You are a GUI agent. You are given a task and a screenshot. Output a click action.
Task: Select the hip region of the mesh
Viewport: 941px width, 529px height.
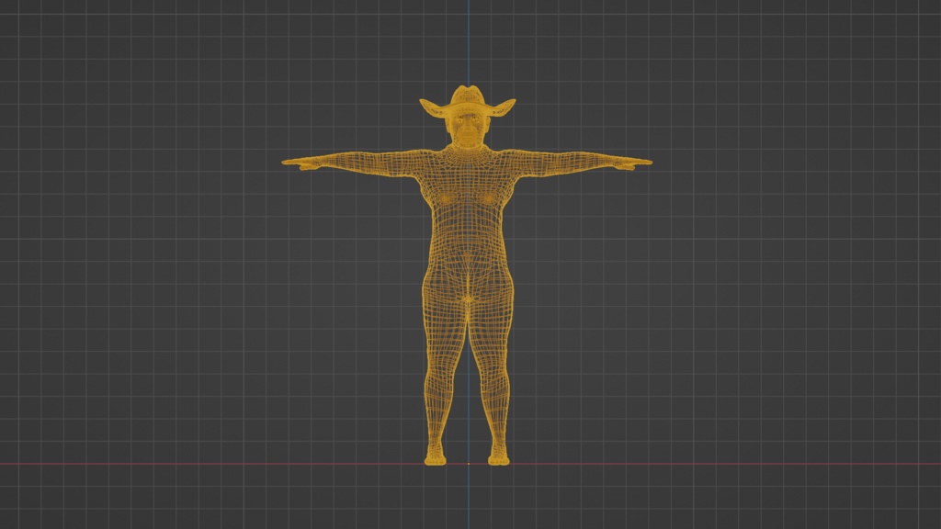[469, 285]
